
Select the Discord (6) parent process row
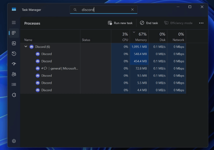point(103,47)
